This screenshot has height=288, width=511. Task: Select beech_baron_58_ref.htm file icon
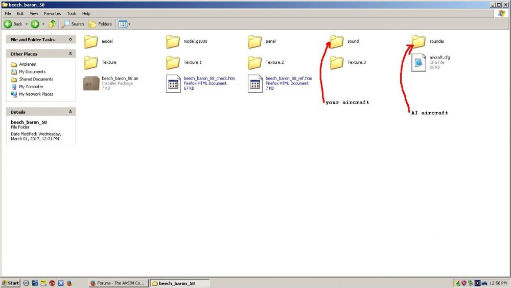click(255, 84)
